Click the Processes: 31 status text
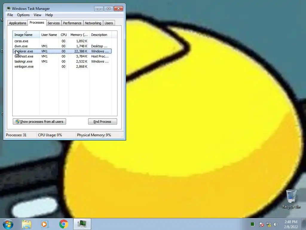This screenshot has height=230, width=306. pos(16,135)
